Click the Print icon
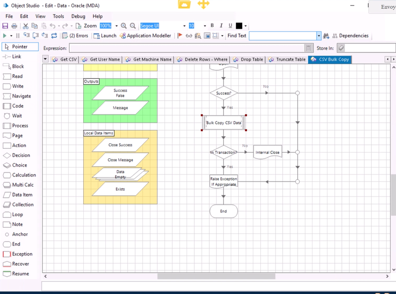The height and width of the screenshot is (294, 396). click(x=14, y=26)
